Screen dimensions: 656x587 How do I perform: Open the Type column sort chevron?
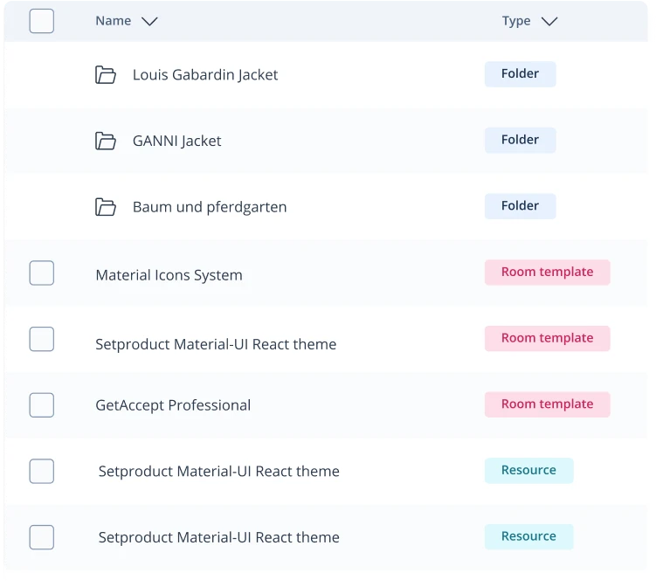click(x=549, y=21)
